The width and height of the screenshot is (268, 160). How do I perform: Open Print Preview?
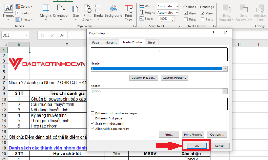pos(193,135)
